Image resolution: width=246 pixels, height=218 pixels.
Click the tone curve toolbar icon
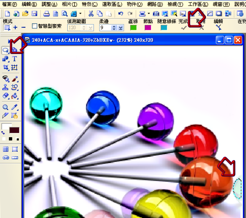[210, 14]
